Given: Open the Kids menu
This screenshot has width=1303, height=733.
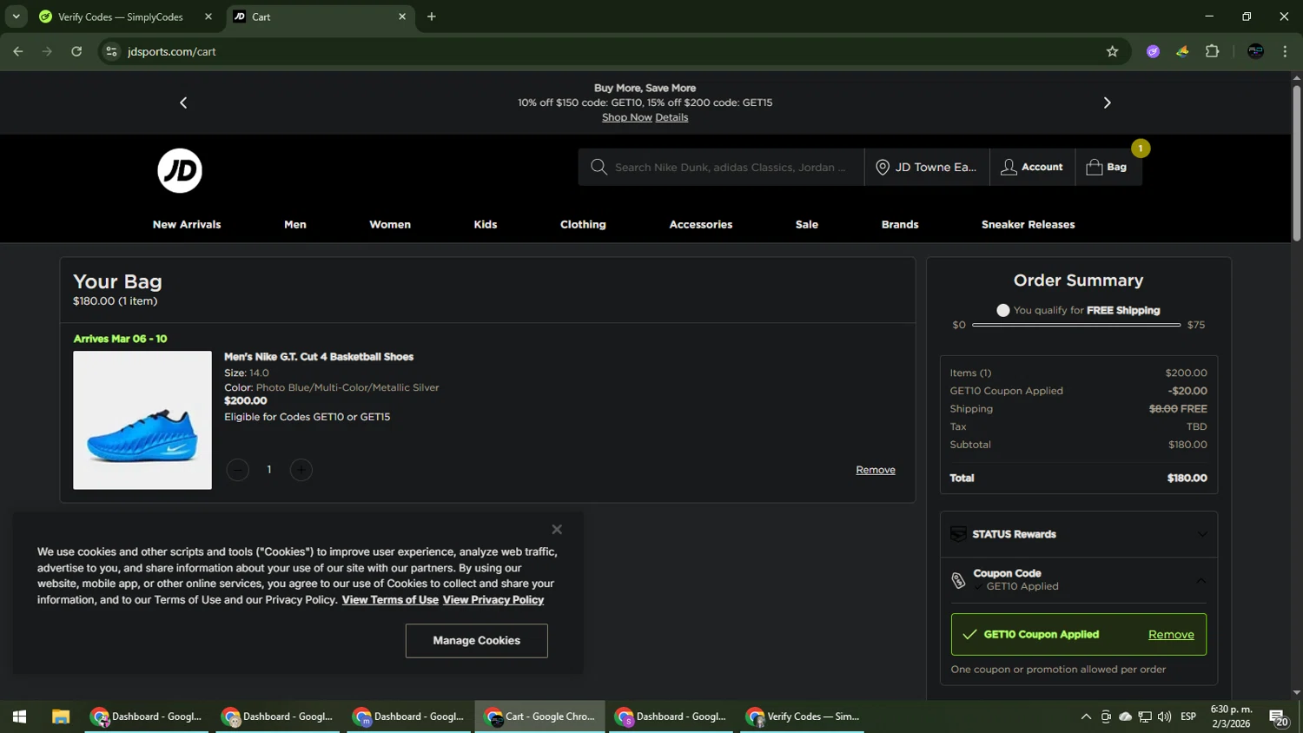Looking at the screenshot, I should [486, 224].
